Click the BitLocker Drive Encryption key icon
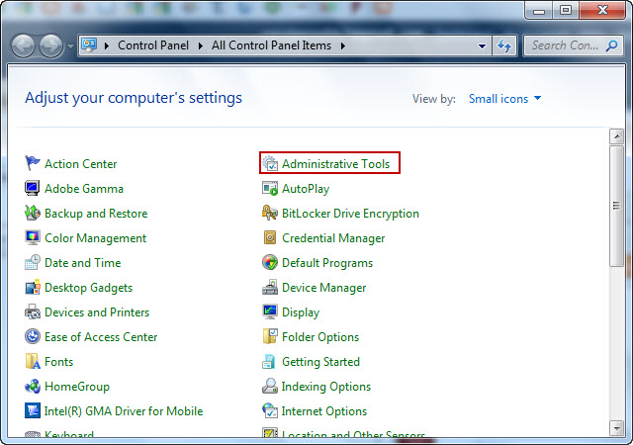 click(270, 213)
